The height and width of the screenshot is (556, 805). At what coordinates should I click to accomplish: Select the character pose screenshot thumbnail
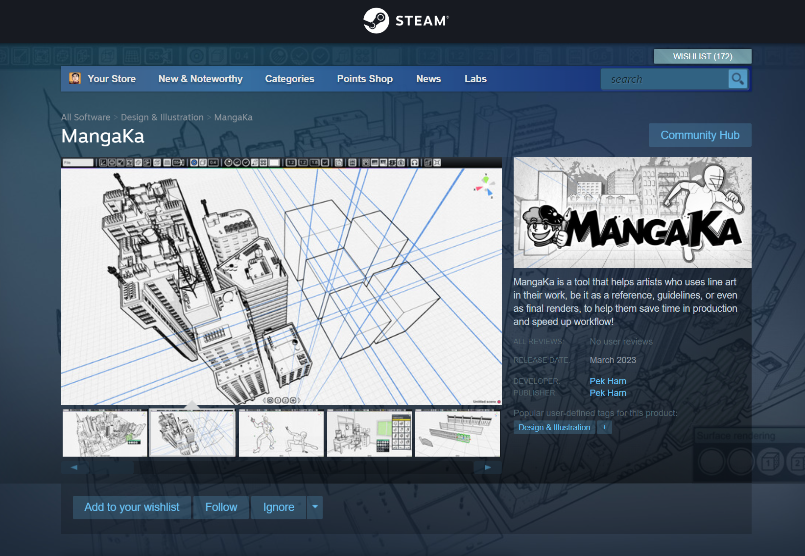point(281,433)
